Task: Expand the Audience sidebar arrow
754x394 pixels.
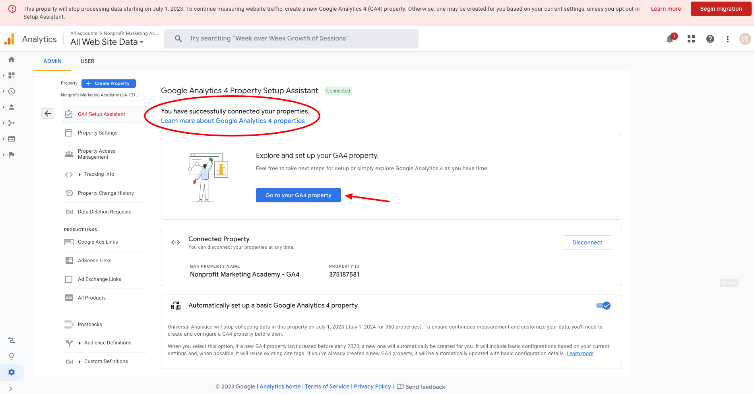Action: click(x=4, y=107)
